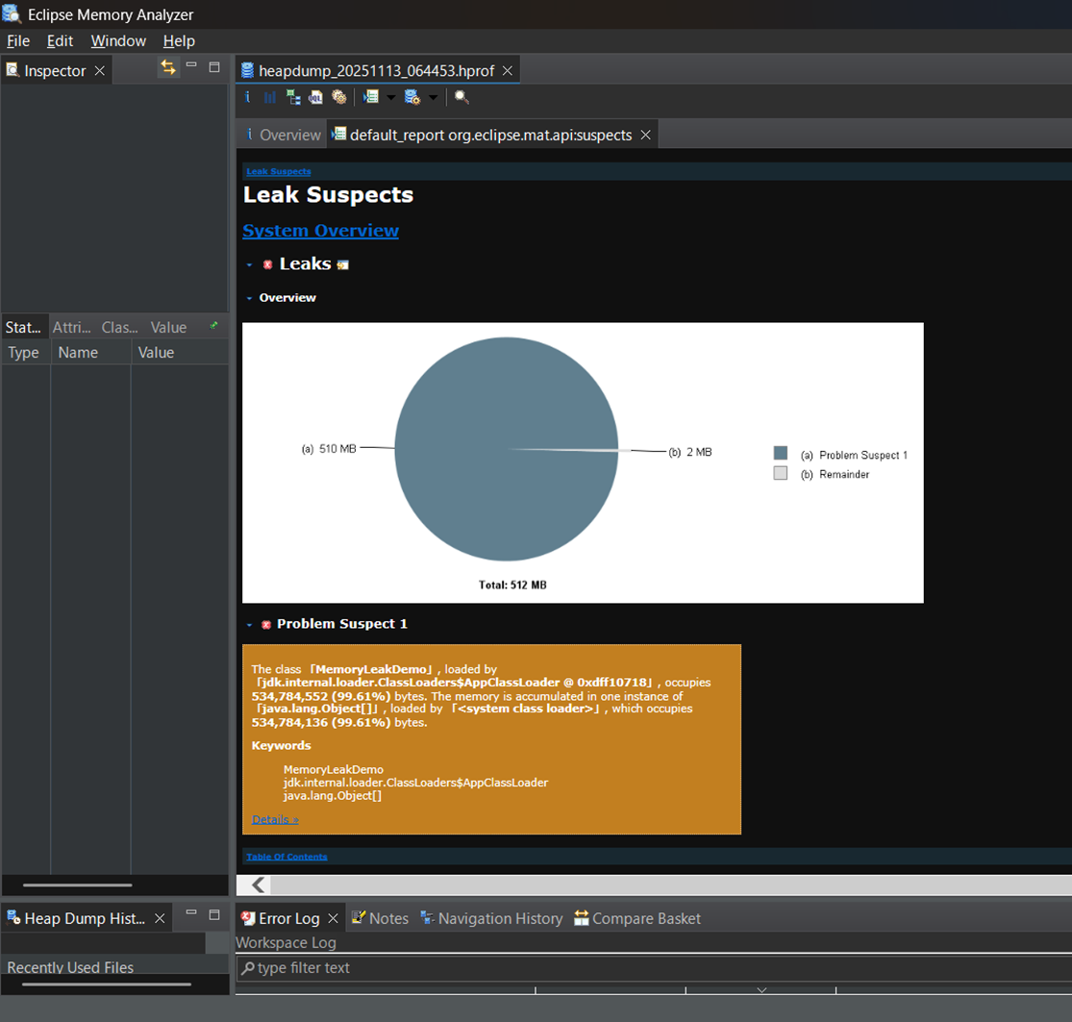Open the System Overview link
1072x1022 pixels.
320,231
